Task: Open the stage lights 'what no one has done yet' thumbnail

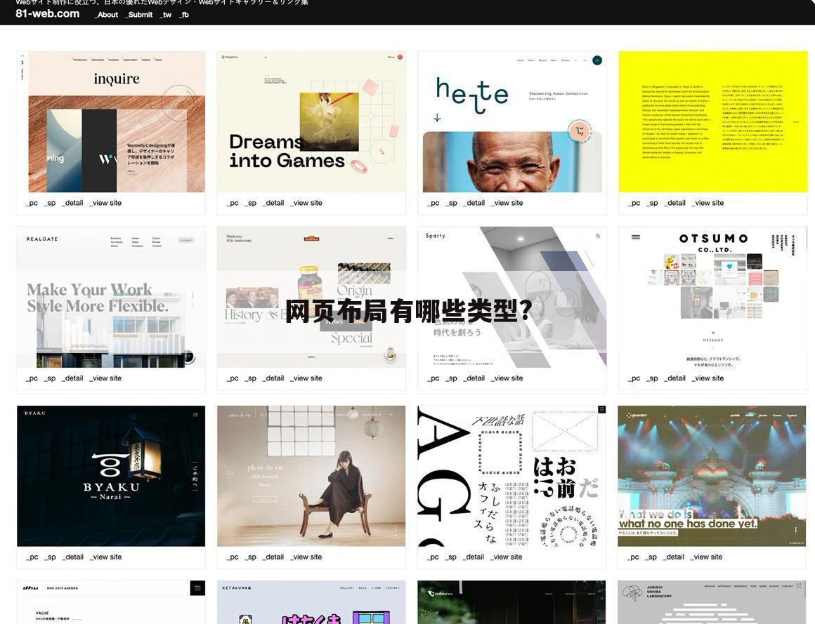Action: [712, 476]
